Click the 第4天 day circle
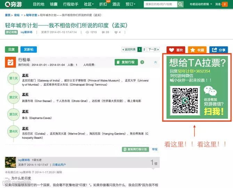The image size is (233, 188). coord(13,131)
